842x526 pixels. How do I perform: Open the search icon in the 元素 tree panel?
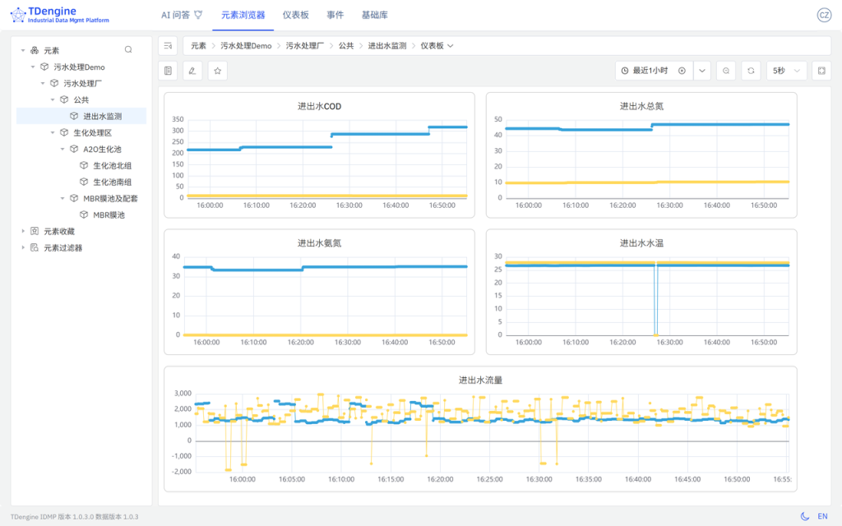127,49
